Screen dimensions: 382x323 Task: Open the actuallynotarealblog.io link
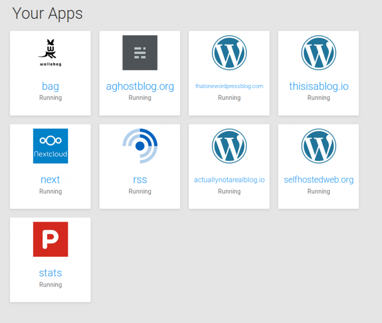[x=229, y=180]
